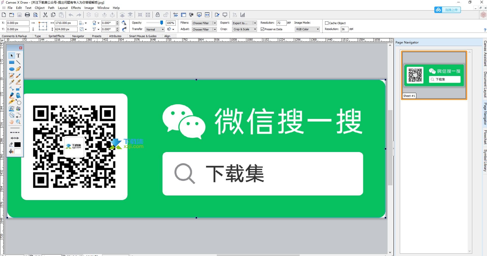
Task: Click the opacity slider handle
Action: click(161, 23)
